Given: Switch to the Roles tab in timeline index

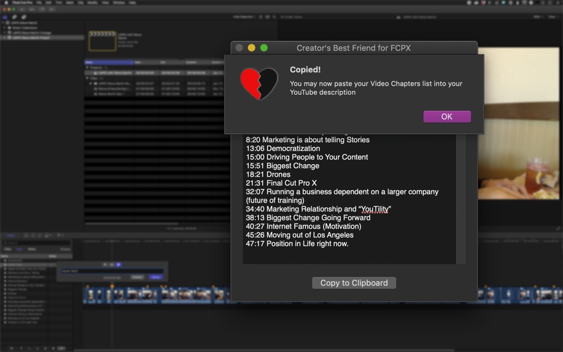Looking at the screenshot, I should [31, 249].
